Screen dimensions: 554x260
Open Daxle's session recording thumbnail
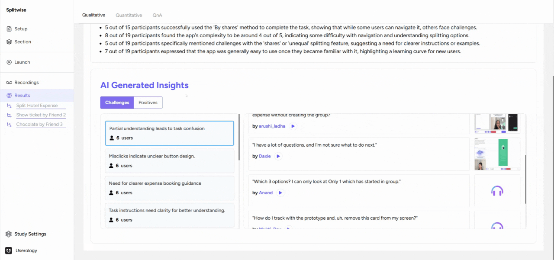(497, 154)
